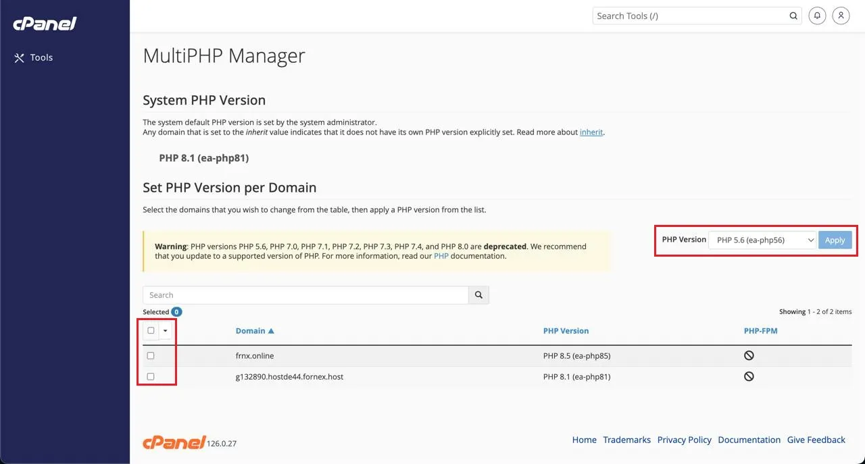Open Documentation footer link
Viewport: 865px width, 464px height.
(x=749, y=440)
